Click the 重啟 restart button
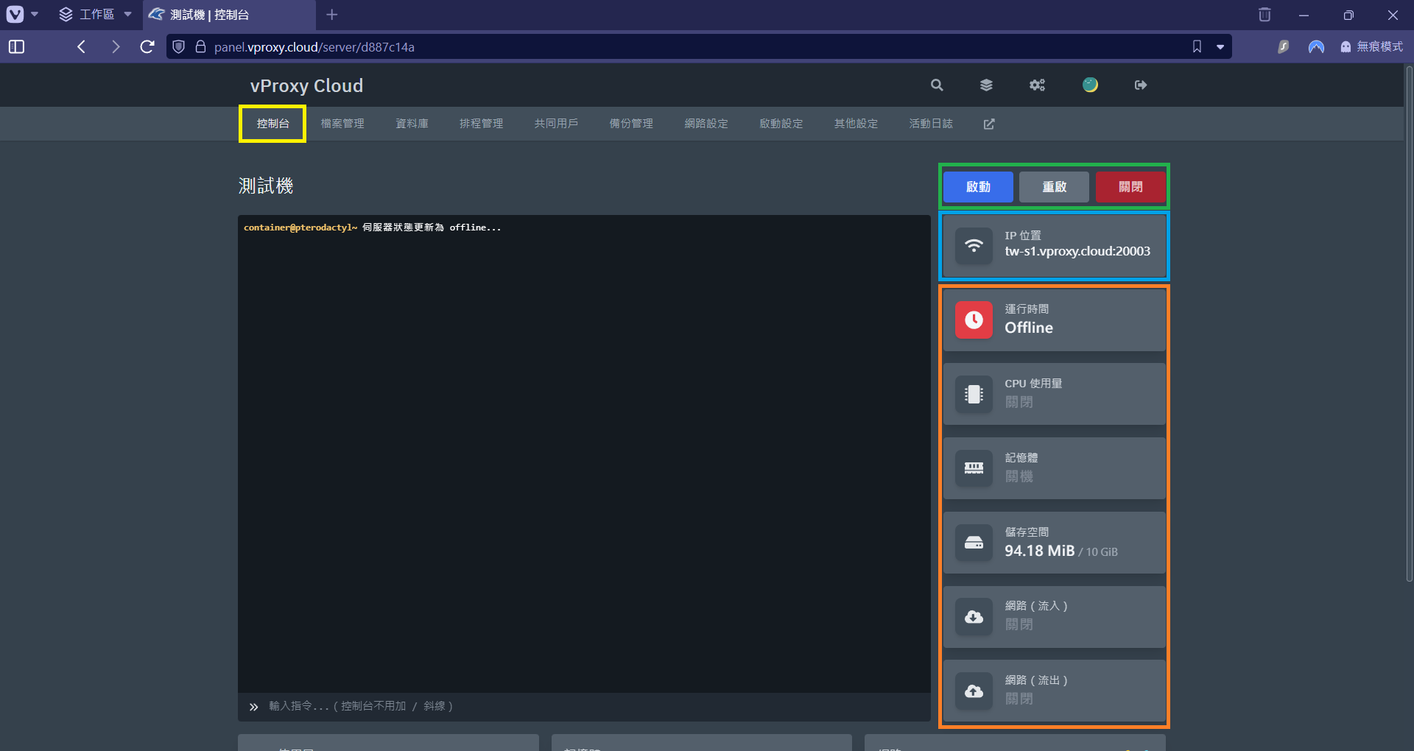Screen dimensions: 1414x751 tap(1054, 187)
